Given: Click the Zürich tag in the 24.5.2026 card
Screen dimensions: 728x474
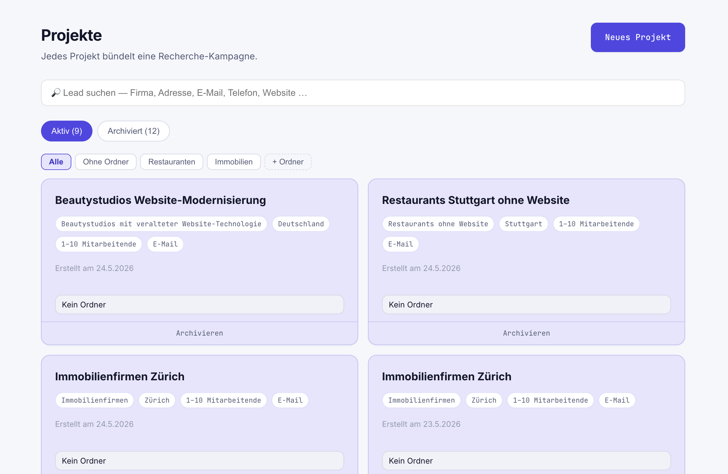Looking at the screenshot, I should point(157,400).
